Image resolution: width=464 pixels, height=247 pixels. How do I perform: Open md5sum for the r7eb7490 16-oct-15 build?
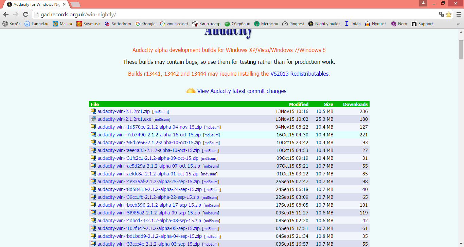coord(211,135)
